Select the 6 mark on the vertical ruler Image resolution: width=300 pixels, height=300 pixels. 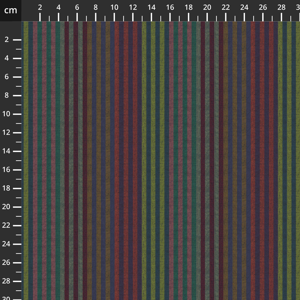click(x=7, y=77)
